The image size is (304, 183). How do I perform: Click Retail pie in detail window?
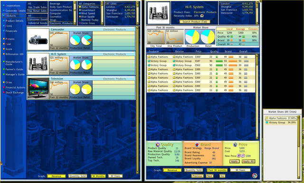tap(208, 37)
